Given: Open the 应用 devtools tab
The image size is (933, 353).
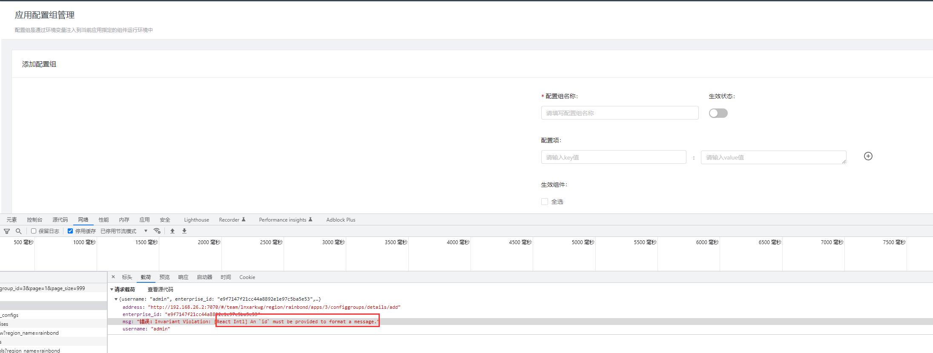Looking at the screenshot, I should pos(144,220).
